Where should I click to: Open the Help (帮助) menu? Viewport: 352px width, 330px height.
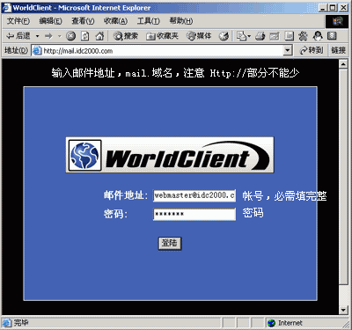[181, 21]
